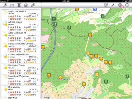This screenshot has width=132, height=99.
Task: Tap the puzzle icon of Ouzel's Geheimcode
Action: [5, 56]
